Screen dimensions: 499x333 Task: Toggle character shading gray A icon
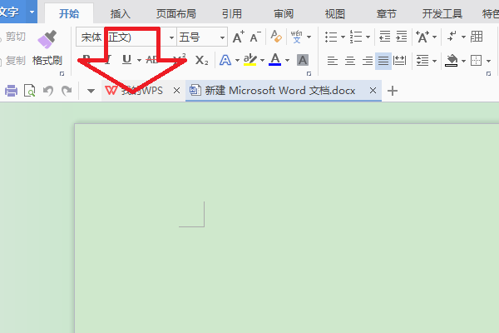303,60
